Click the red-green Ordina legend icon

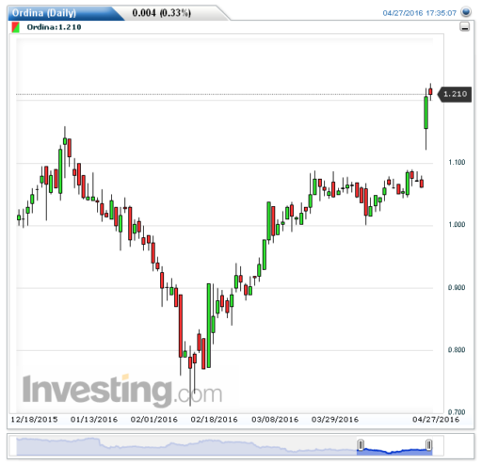click(15, 27)
